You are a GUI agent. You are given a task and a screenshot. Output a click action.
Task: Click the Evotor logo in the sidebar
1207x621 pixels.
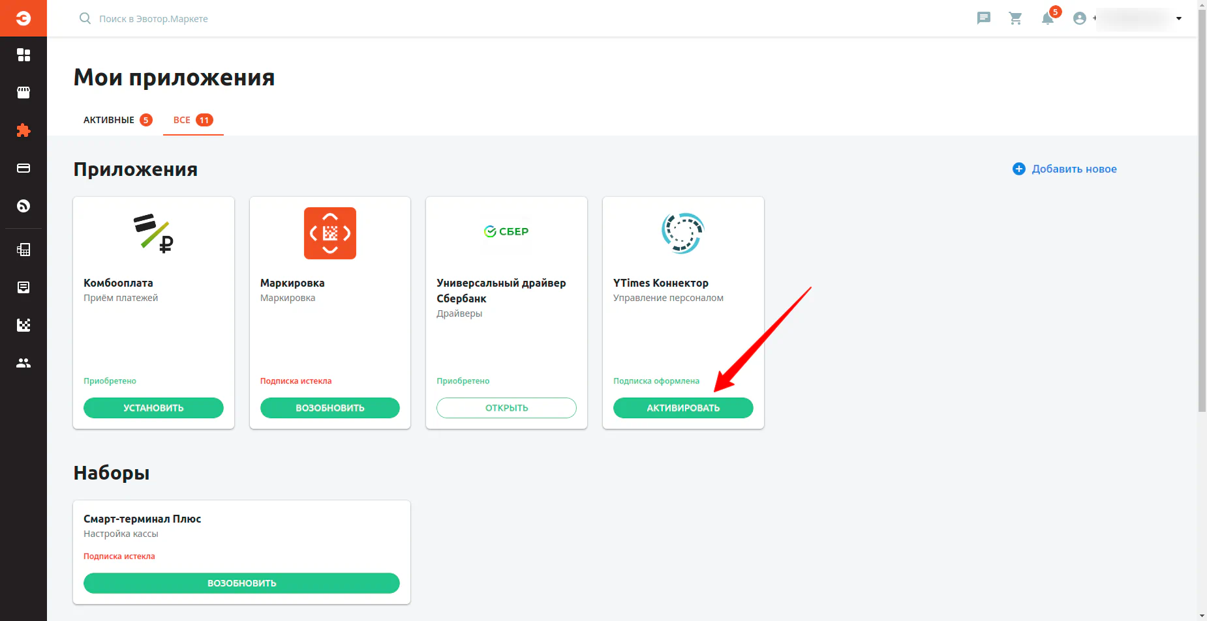click(23, 18)
